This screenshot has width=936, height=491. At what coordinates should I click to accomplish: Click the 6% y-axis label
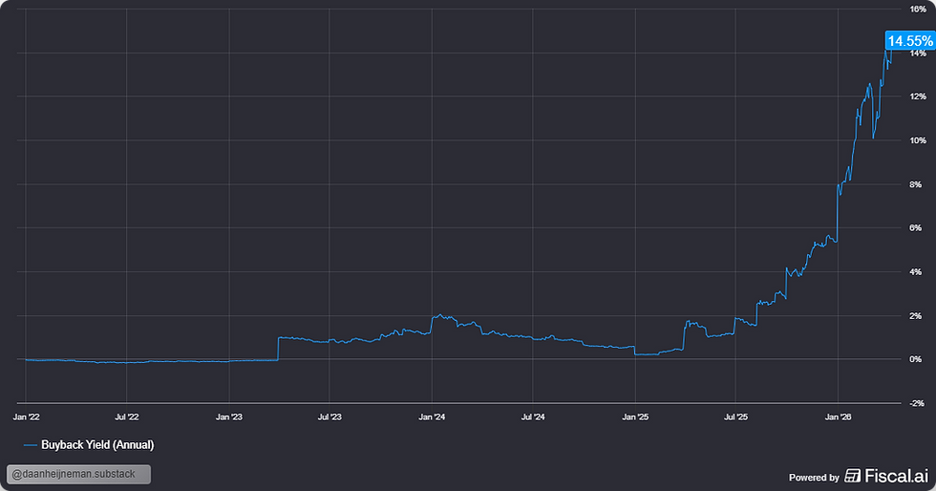pos(916,227)
